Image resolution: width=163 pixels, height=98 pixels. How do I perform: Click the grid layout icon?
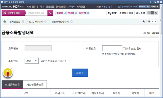point(156,13)
